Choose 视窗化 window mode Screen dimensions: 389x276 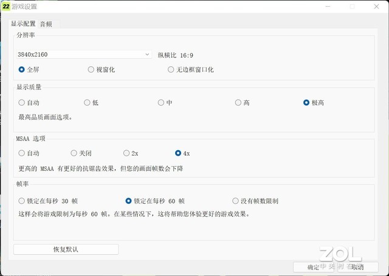tap(102, 69)
